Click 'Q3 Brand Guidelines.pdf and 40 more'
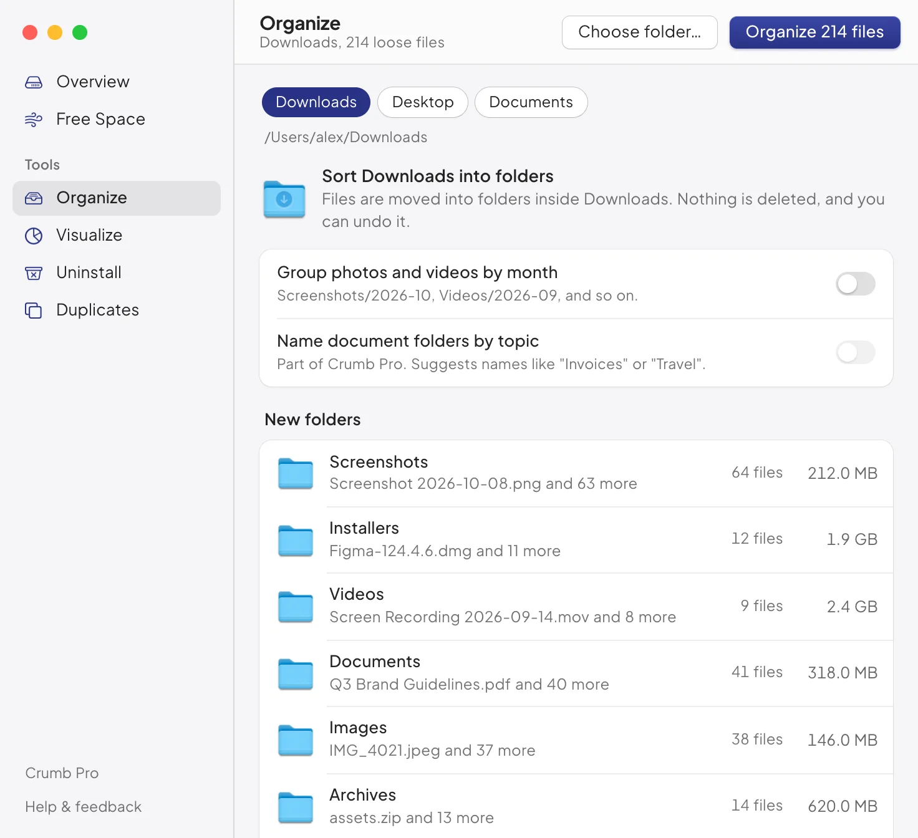Viewport: 918px width, 838px height. tap(469, 685)
